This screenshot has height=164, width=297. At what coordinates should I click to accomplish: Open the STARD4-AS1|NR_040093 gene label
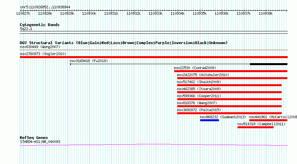tap(40, 142)
